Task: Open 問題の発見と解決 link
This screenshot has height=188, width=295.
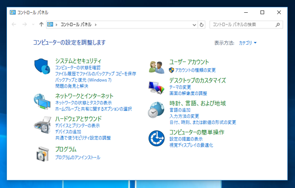Action: [72, 86]
